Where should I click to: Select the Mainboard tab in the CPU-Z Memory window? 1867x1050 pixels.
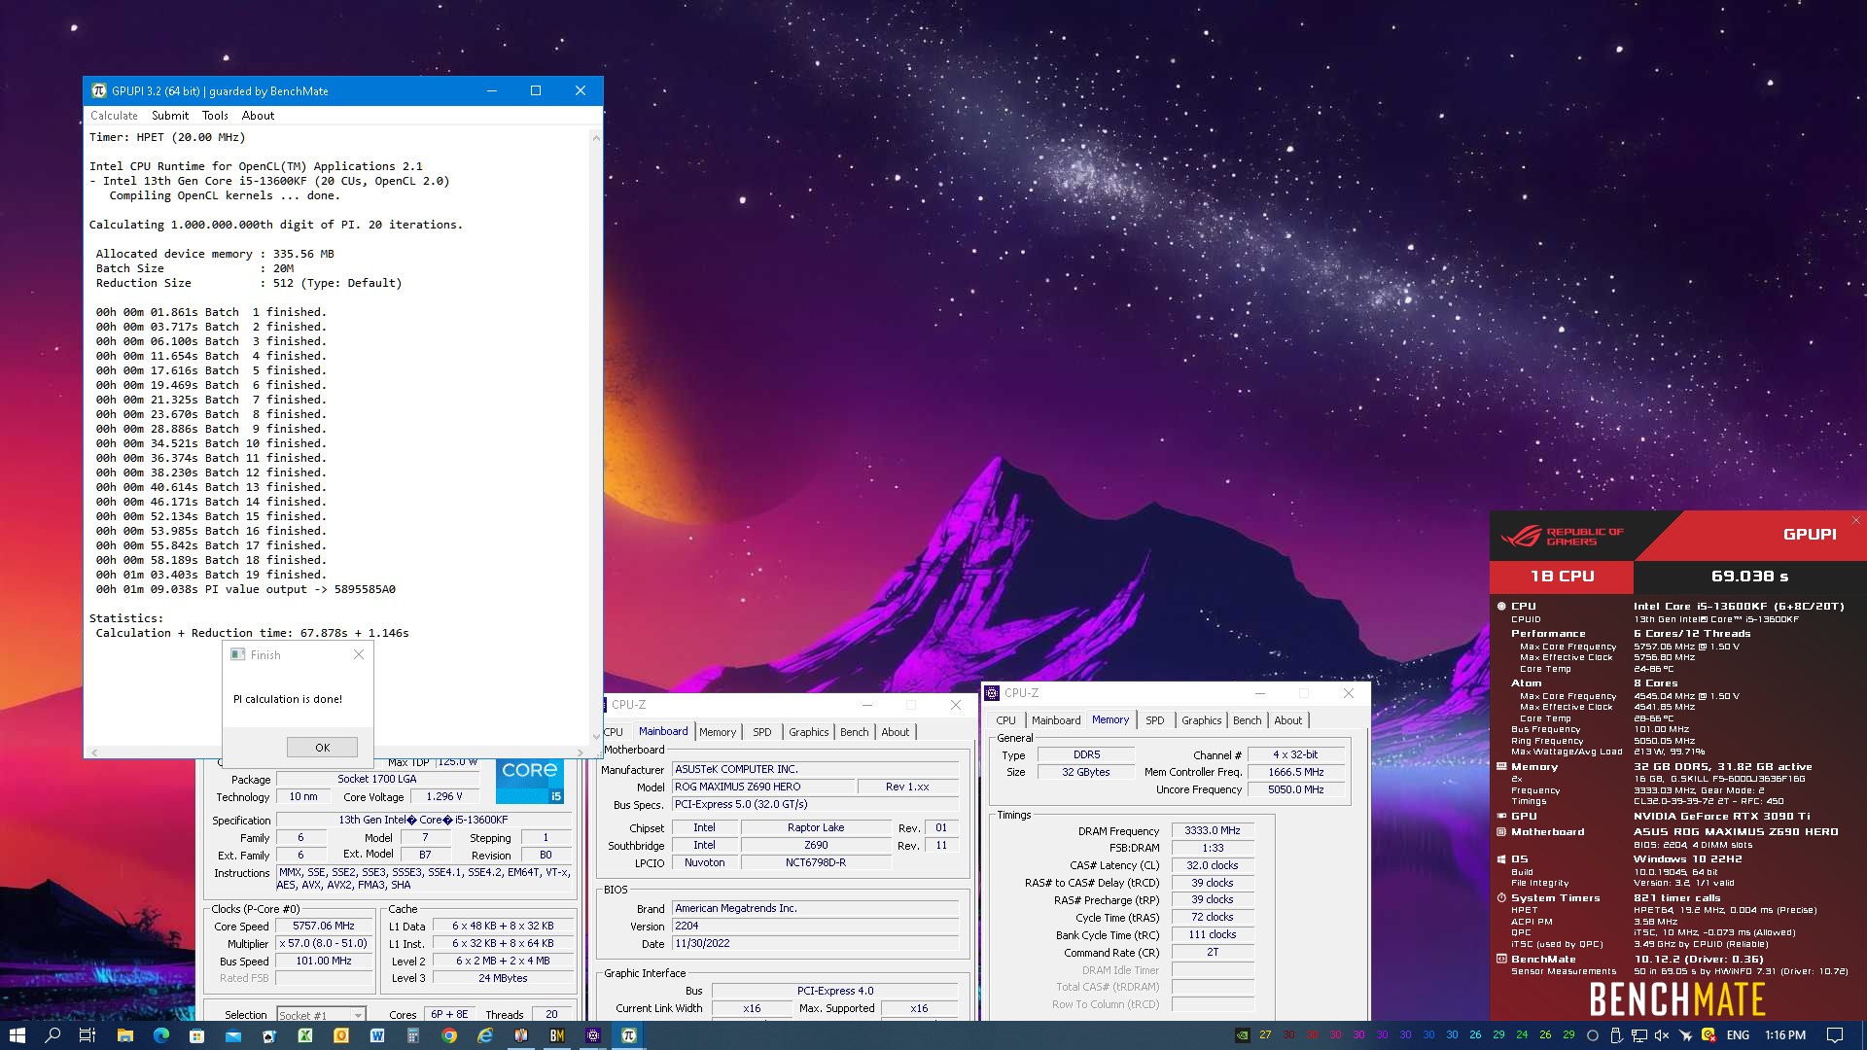1056,720
